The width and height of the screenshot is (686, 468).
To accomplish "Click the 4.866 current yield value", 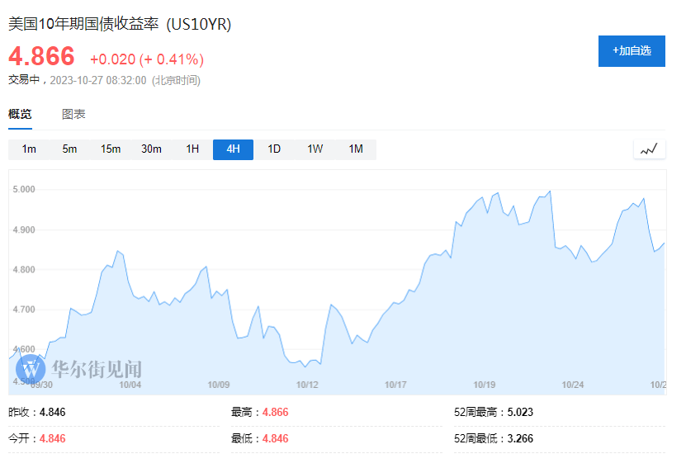I will click(41, 57).
